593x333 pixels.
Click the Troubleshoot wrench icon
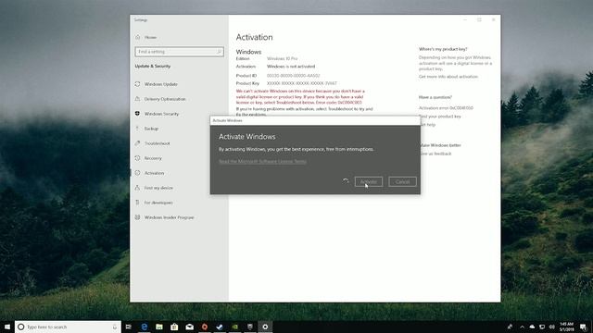[x=137, y=143]
